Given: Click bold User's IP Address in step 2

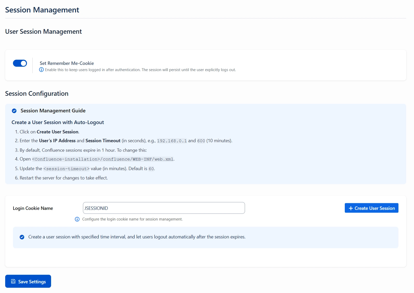Looking at the screenshot, I should click(x=57, y=141).
